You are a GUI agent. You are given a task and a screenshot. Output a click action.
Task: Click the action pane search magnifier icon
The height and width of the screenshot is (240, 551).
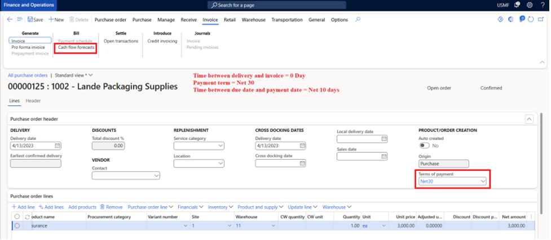point(358,20)
